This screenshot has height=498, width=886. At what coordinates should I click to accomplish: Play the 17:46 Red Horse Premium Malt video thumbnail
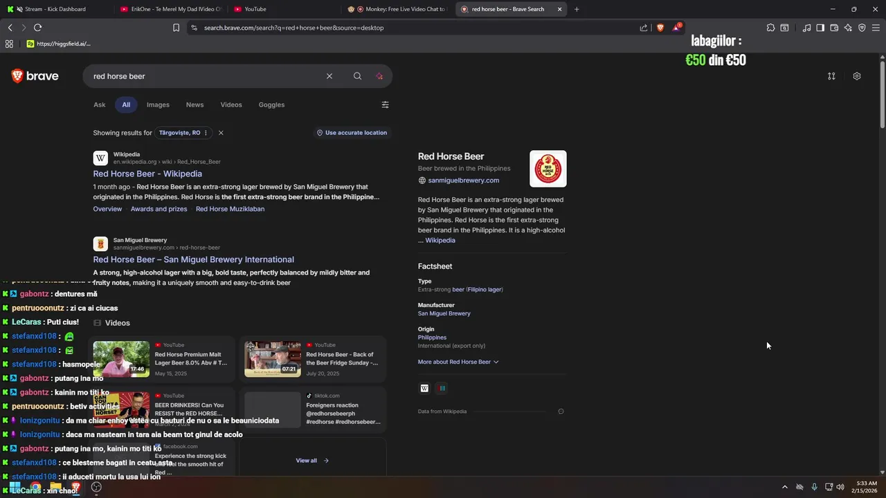[x=121, y=359]
